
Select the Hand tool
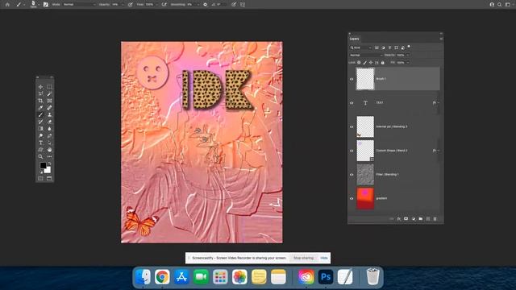pyautogui.click(x=49, y=150)
